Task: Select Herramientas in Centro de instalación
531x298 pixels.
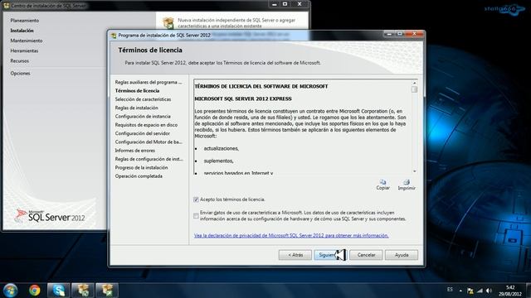Action: [x=24, y=51]
